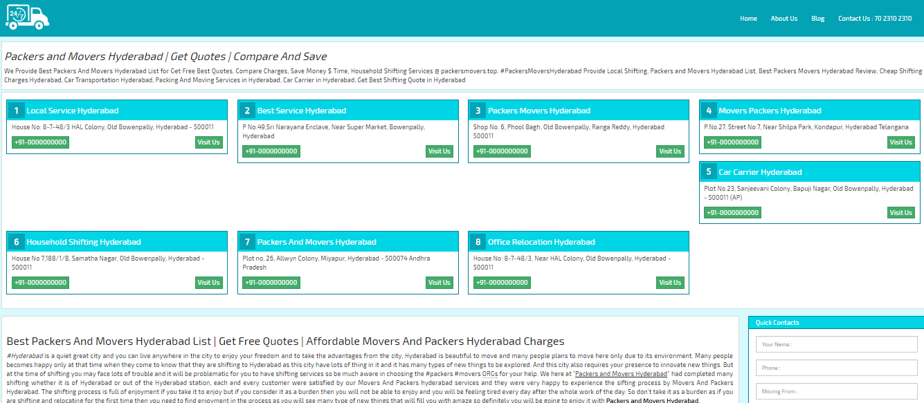Focus the Your Name input field
The height and width of the screenshot is (403, 924).
click(836, 344)
